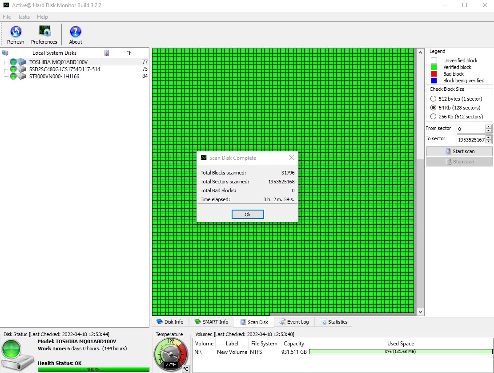Image resolution: width=494 pixels, height=373 pixels.
Task: Open Preferences from the toolbar
Action: pyautogui.click(x=44, y=34)
